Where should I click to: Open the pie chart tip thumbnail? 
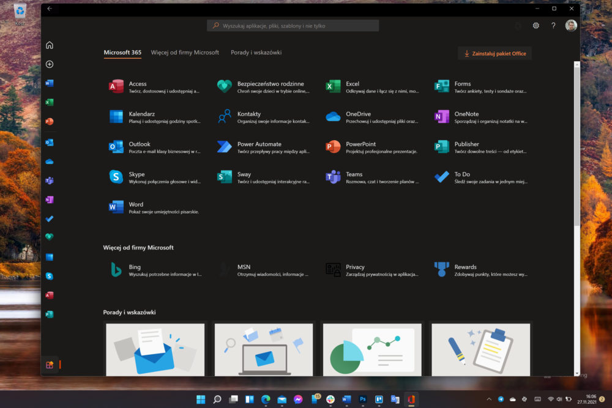(372, 349)
